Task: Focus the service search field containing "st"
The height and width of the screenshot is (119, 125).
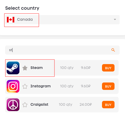Action: click(62, 50)
